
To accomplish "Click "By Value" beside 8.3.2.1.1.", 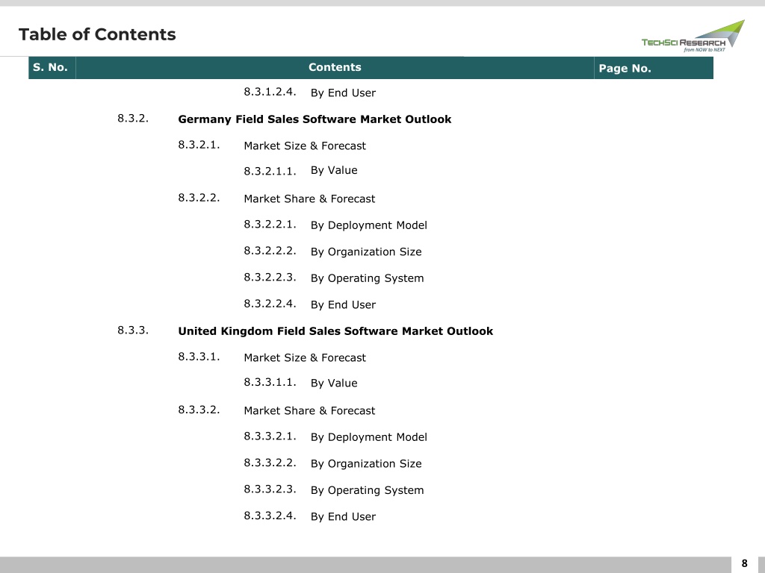I will coord(334,170).
